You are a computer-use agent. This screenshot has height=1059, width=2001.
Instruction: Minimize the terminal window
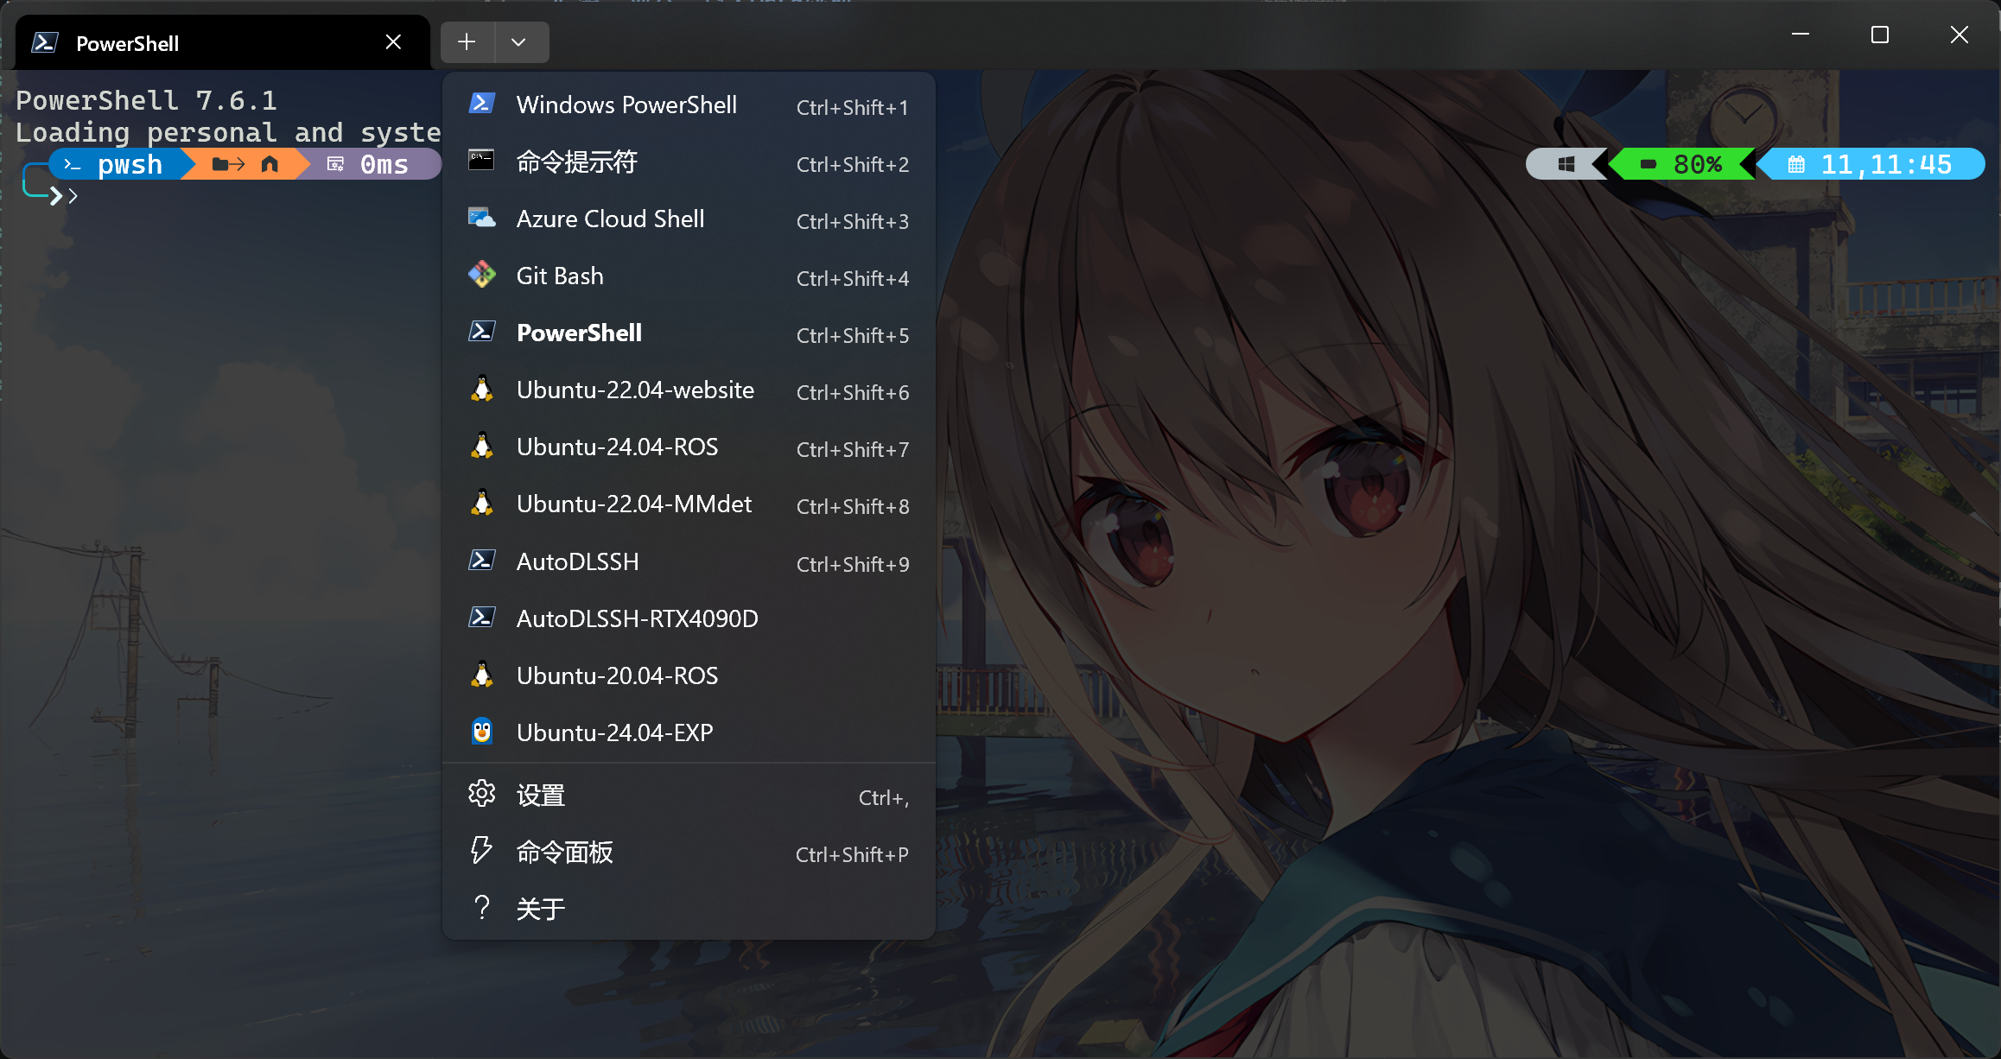pos(1801,35)
